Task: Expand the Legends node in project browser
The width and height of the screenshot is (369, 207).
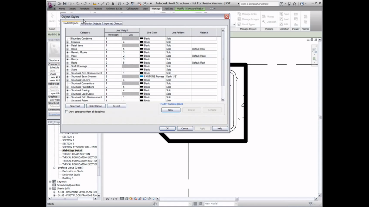Action: 50,182
